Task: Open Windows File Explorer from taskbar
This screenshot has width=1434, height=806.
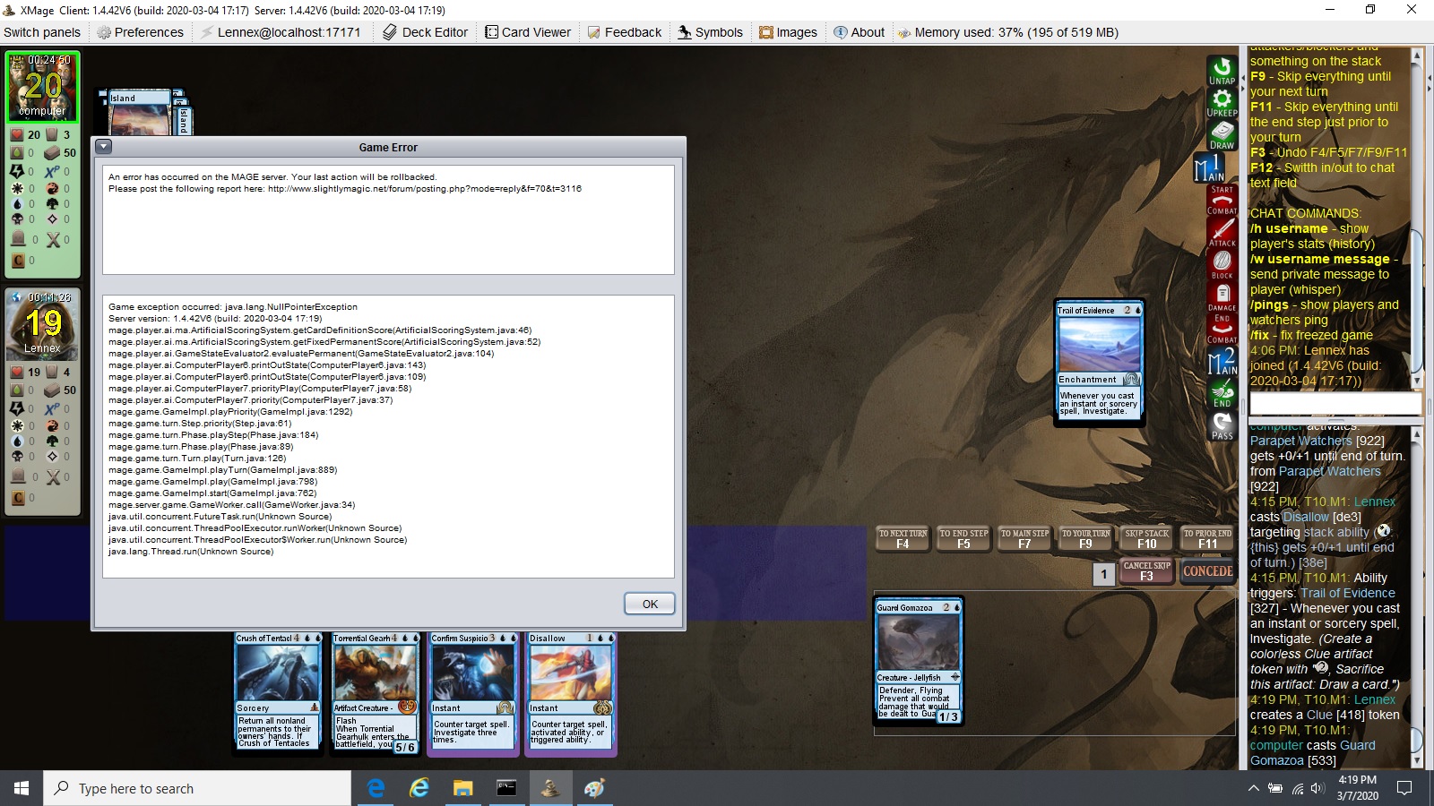Action: point(462,788)
